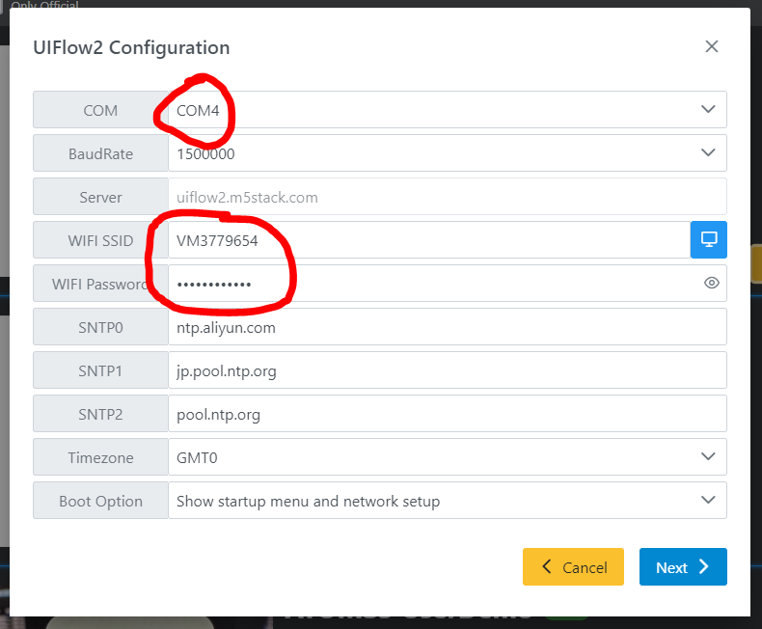Click the SNTP2 pool.ntp.org field
Viewport: 762px width, 629px height.
[446, 414]
